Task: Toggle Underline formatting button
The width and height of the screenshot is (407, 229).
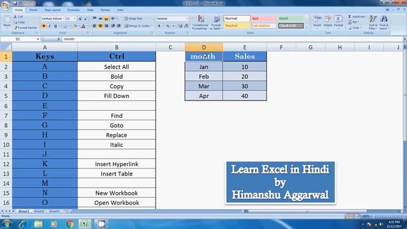Action: pos(55,26)
